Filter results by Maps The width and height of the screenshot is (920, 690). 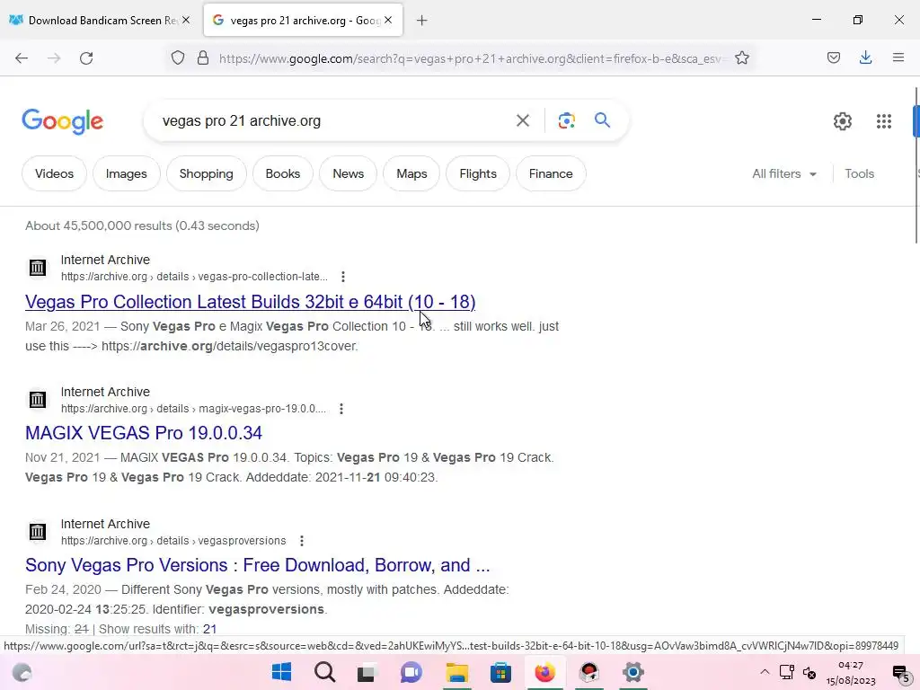click(411, 173)
